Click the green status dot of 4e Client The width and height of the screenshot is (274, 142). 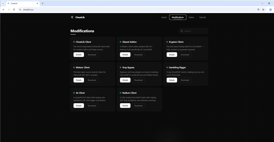74,93
